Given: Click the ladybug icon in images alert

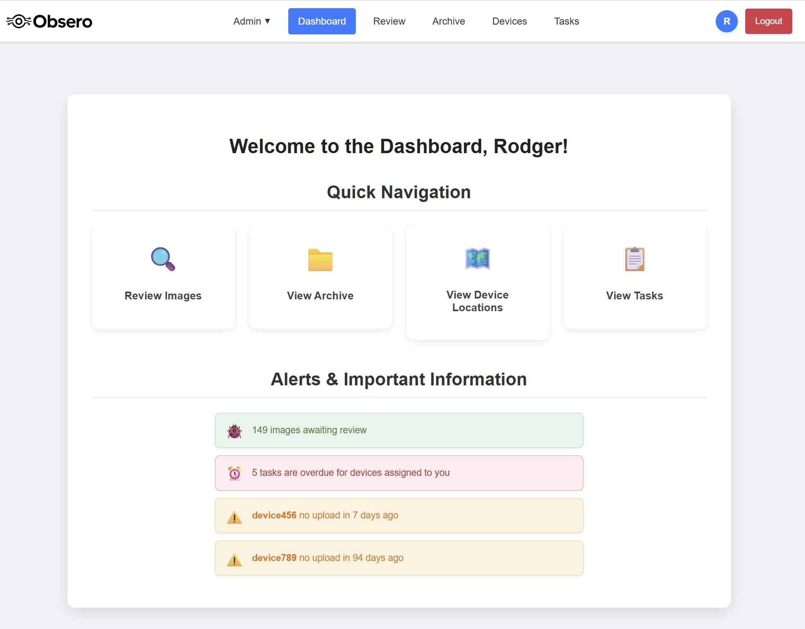Looking at the screenshot, I should click(x=235, y=431).
